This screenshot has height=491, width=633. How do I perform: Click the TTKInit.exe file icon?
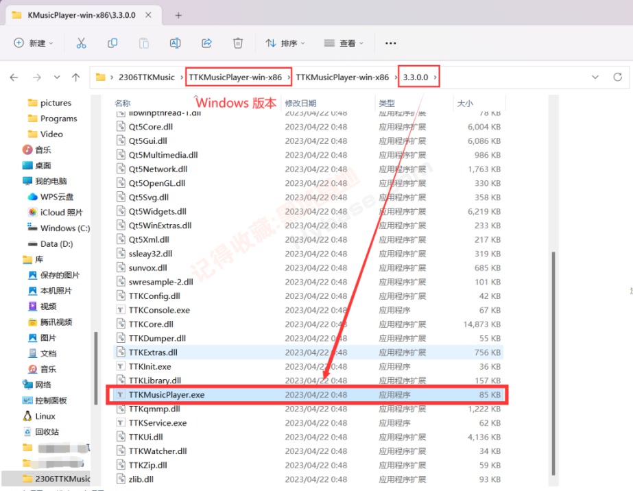click(120, 366)
